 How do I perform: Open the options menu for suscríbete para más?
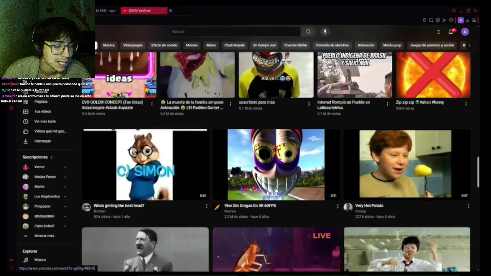(x=309, y=104)
